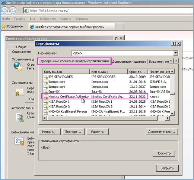Click the horizontal scrollbar right arrow
The image size is (194, 180).
[168, 118]
